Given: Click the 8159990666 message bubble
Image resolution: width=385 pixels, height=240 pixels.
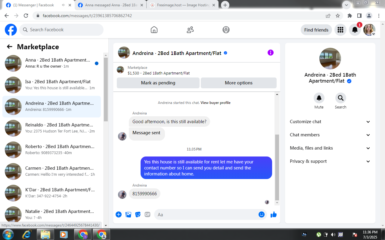Looking at the screenshot, I should 145,194.
